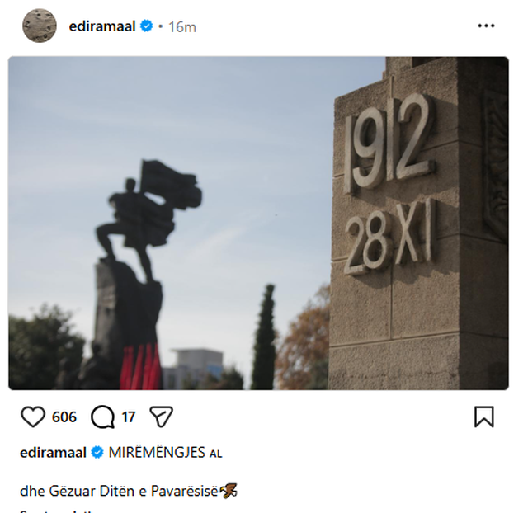Open the comments via speech bubble icon
This screenshot has width=528, height=513.
(x=102, y=417)
